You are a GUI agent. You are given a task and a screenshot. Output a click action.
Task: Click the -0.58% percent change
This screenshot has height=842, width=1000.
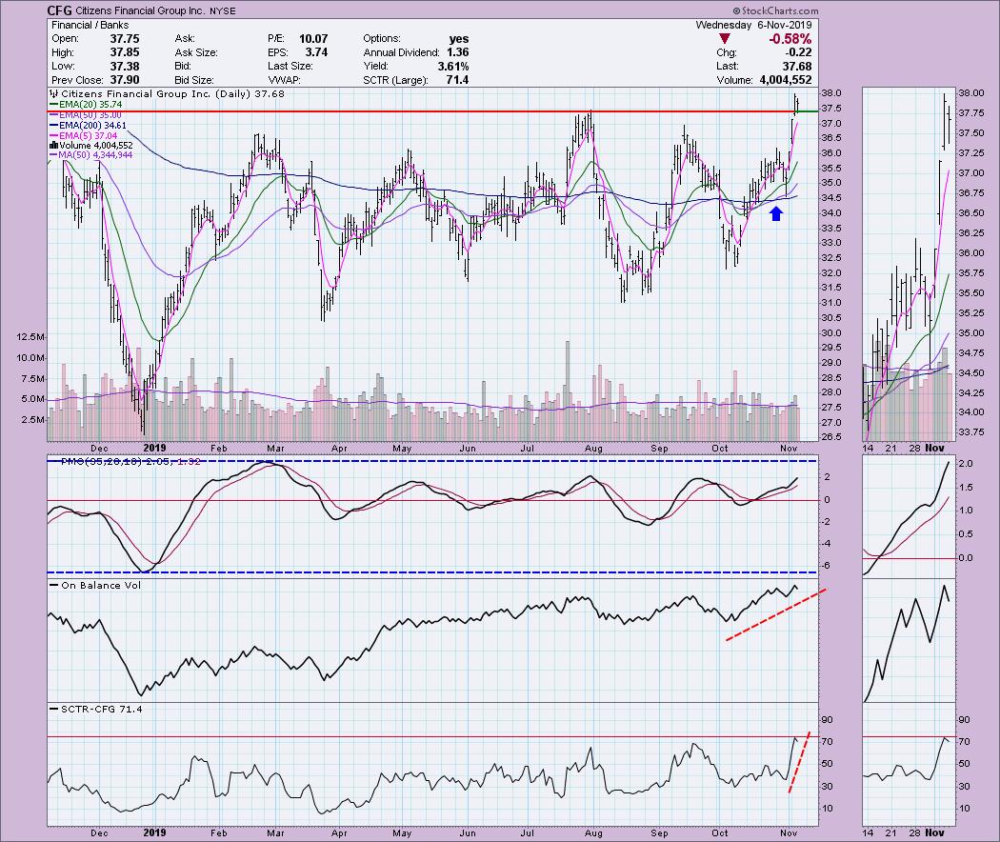(x=790, y=39)
